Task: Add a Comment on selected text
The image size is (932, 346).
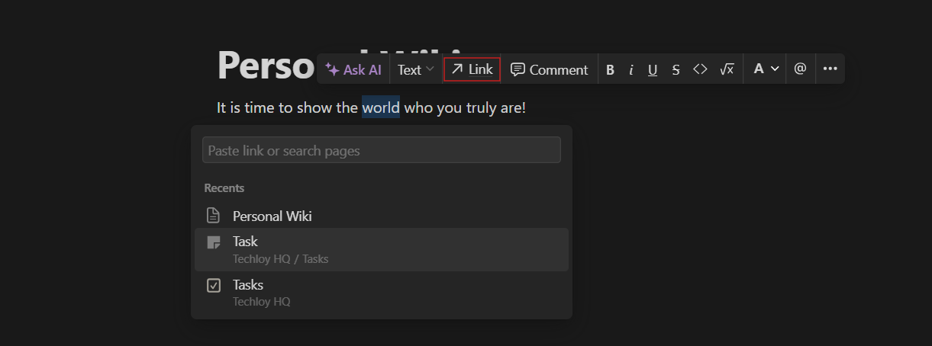Action: 550,69
